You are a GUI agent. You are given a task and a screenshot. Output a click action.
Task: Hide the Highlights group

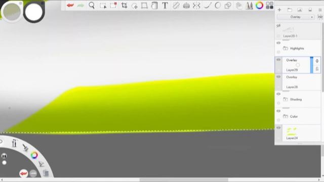click(x=278, y=43)
